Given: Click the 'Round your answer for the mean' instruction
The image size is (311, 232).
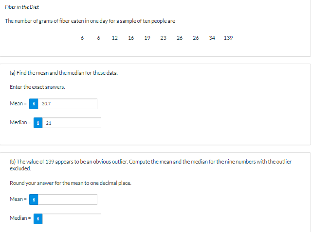Looking at the screenshot, I should tap(70, 183).
